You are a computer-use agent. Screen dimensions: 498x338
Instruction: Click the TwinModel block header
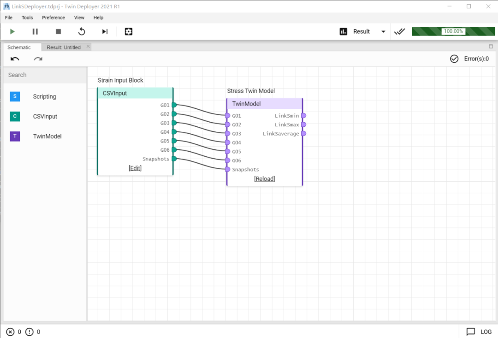[x=265, y=104]
